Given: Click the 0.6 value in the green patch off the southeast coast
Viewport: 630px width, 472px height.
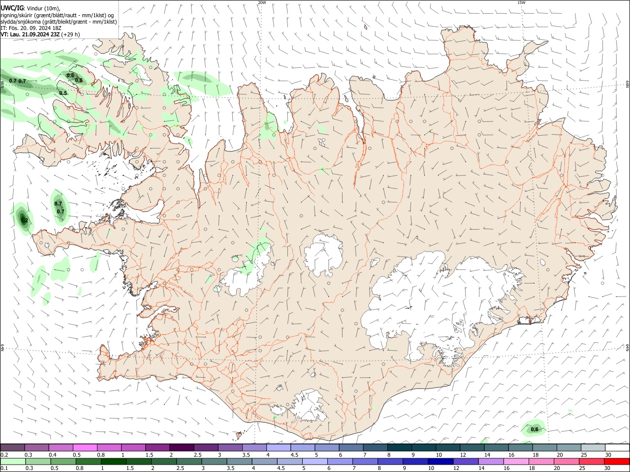Looking at the screenshot, I should point(535,429).
